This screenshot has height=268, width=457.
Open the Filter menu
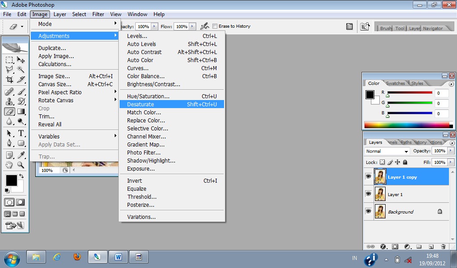[98, 14]
